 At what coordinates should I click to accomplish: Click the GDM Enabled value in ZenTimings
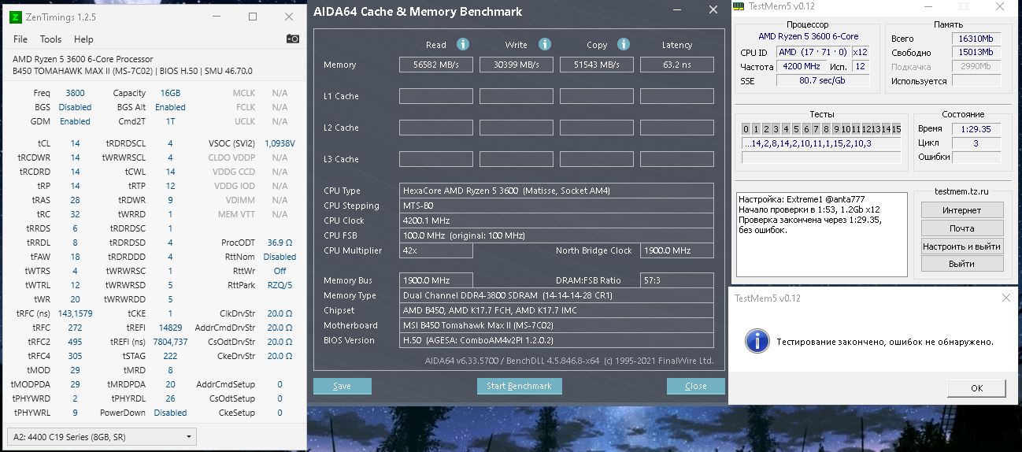pyautogui.click(x=75, y=121)
